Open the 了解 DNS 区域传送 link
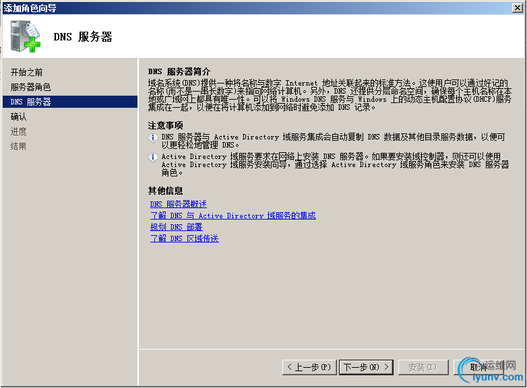Viewport: 527px width, 388px height. click(x=184, y=238)
